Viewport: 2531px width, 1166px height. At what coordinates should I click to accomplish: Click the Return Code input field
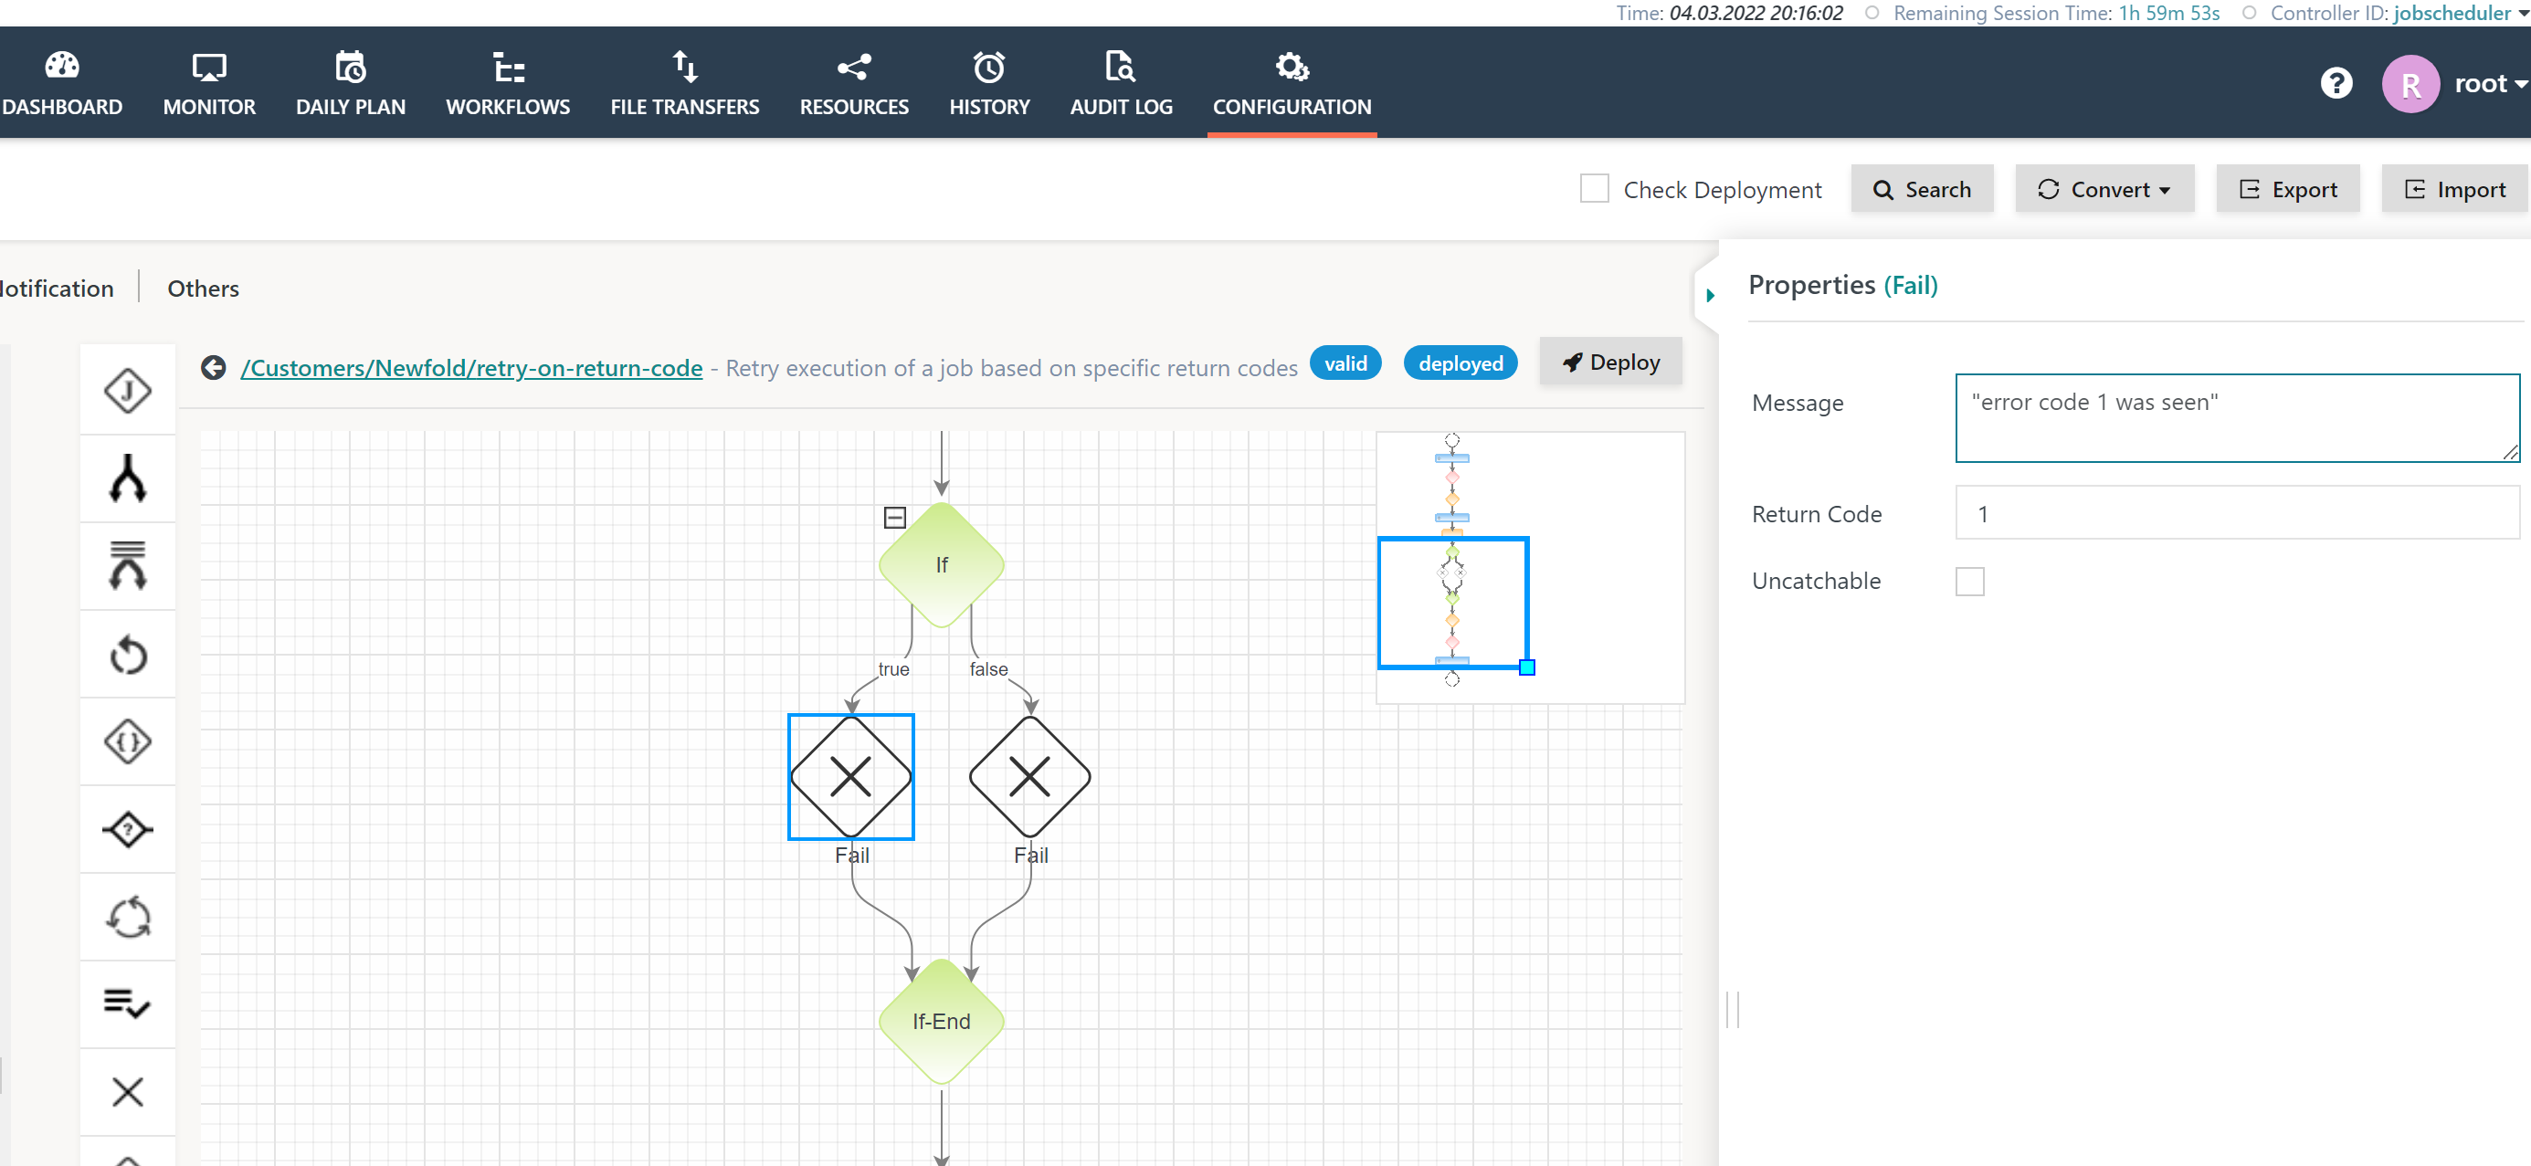[2237, 513]
